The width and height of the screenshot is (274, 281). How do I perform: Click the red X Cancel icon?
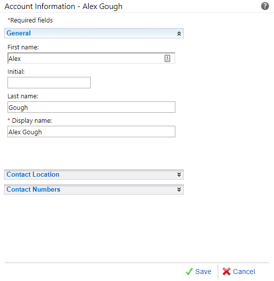click(x=227, y=272)
